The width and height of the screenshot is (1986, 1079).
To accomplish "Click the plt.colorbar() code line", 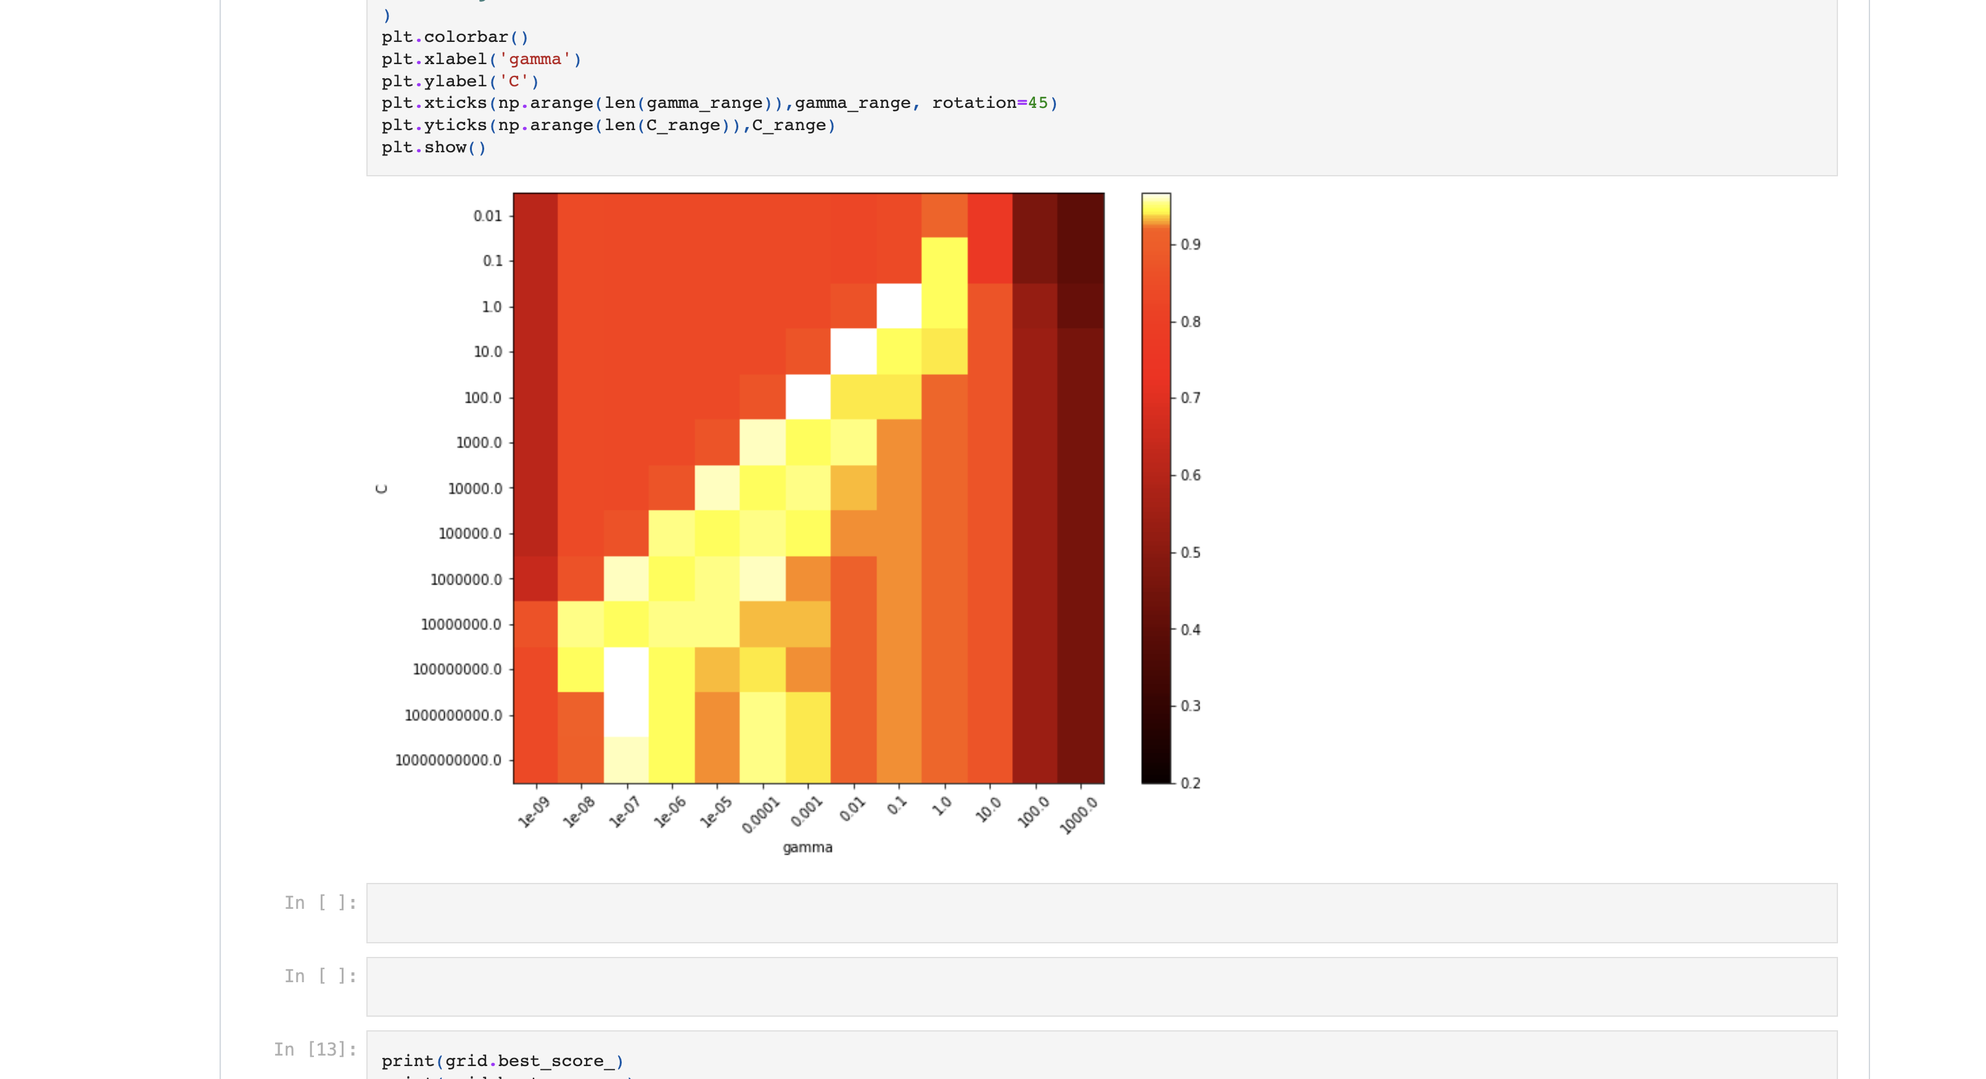I will tap(455, 37).
